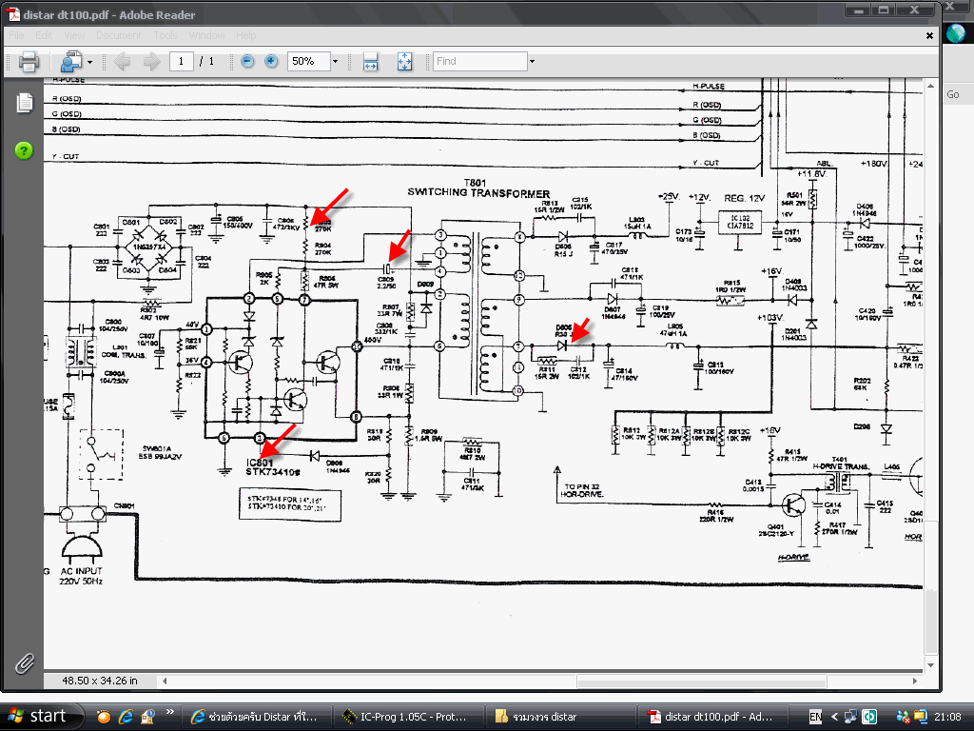Click the green tray icon
The width and height of the screenshot is (974, 731).
point(869,717)
